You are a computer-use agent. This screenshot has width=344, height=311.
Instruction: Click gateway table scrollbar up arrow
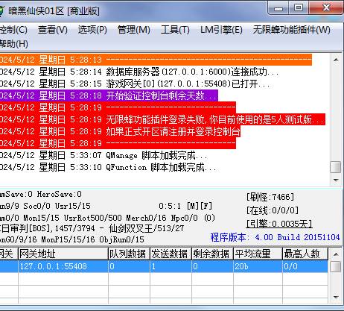pos(336,254)
